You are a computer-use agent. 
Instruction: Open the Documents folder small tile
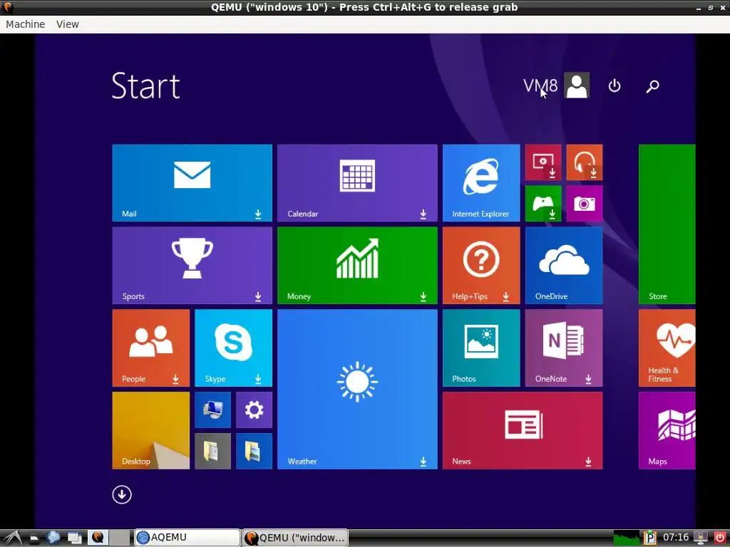tap(212, 451)
